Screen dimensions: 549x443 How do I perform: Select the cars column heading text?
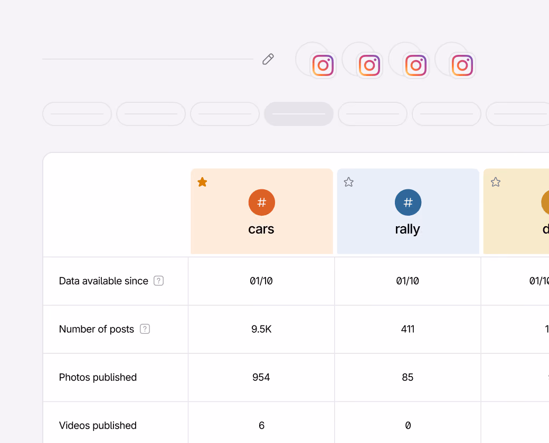pyautogui.click(x=261, y=229)
